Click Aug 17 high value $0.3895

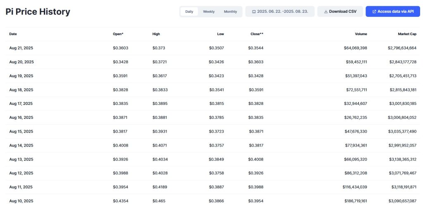pos(160,104)
